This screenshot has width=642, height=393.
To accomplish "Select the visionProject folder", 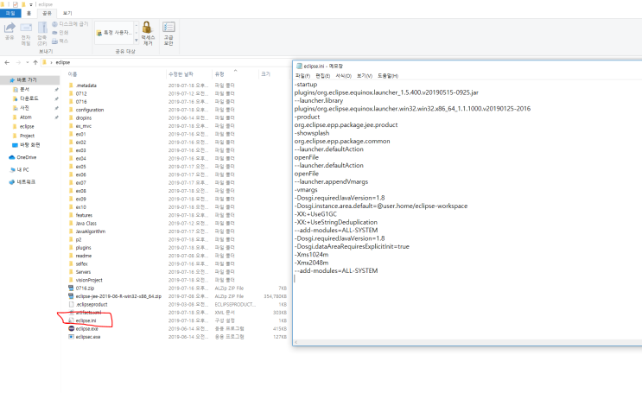I will 89,280.
